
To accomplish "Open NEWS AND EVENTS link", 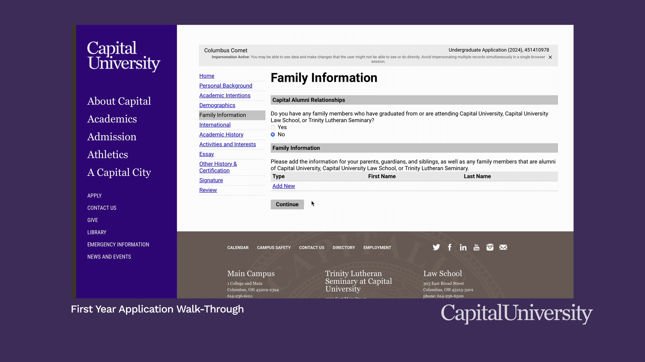I will click(109, 257).
